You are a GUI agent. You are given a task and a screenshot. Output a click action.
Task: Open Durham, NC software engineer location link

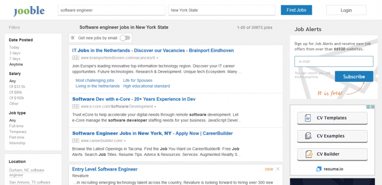27,173
